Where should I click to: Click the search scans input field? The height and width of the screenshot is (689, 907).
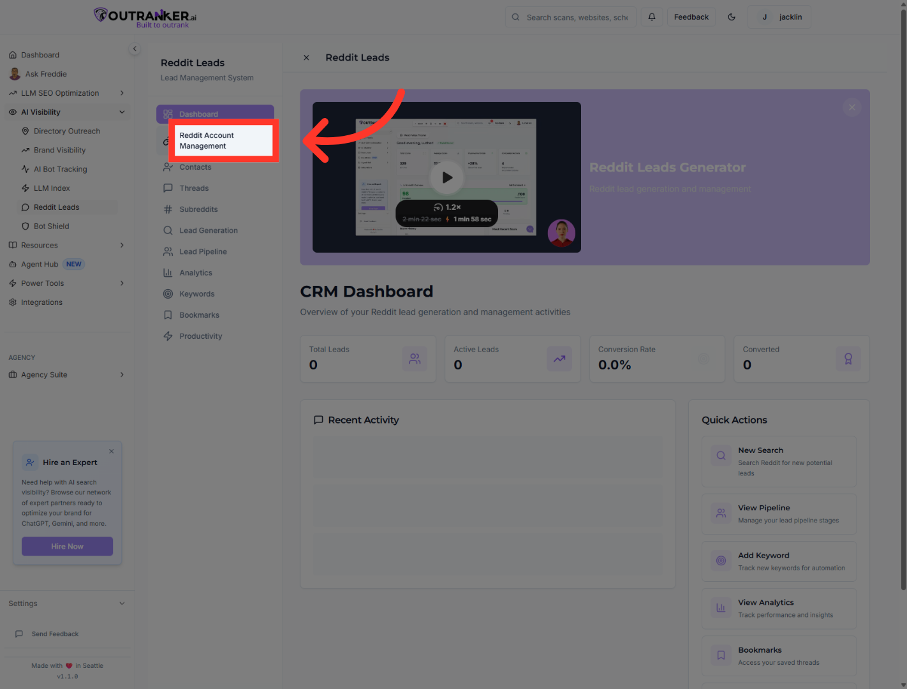point(574,17)
